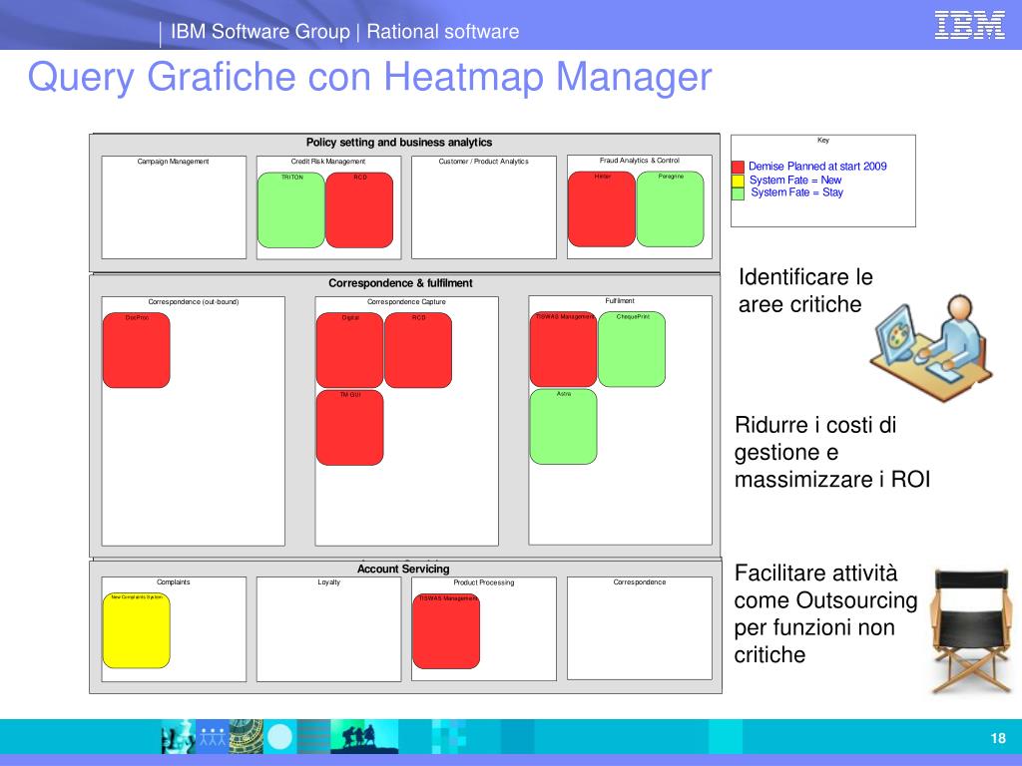Click red RCD block under Credit Risk Management
This screenshot has width=1022, height=766.
(x=359, y=209)
